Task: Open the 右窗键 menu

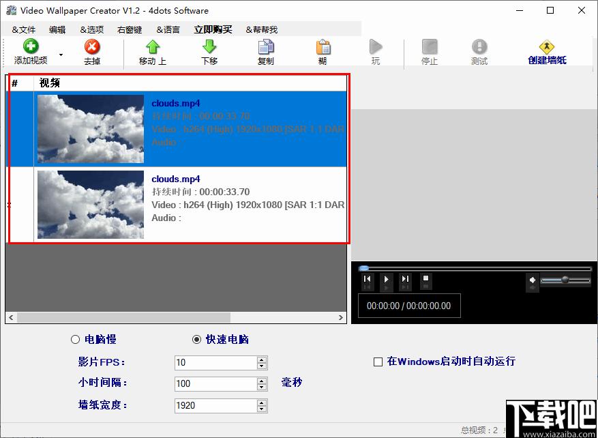Action: click(130, 30)
